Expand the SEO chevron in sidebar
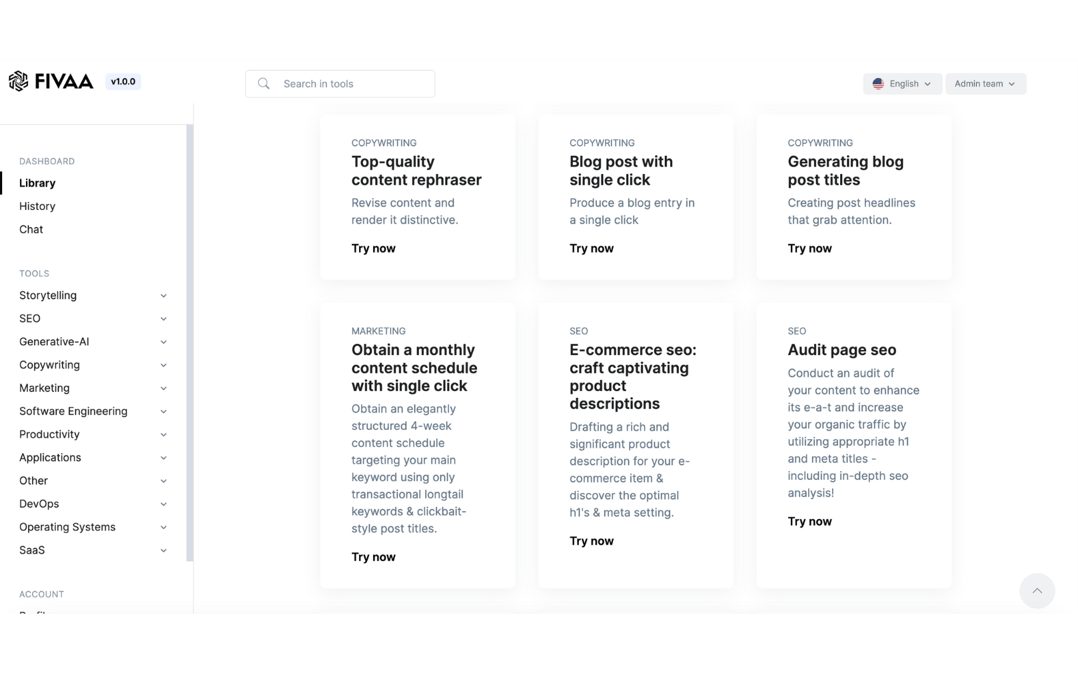This screenshot has width=1078, height=673. click(x=163, y=319)
